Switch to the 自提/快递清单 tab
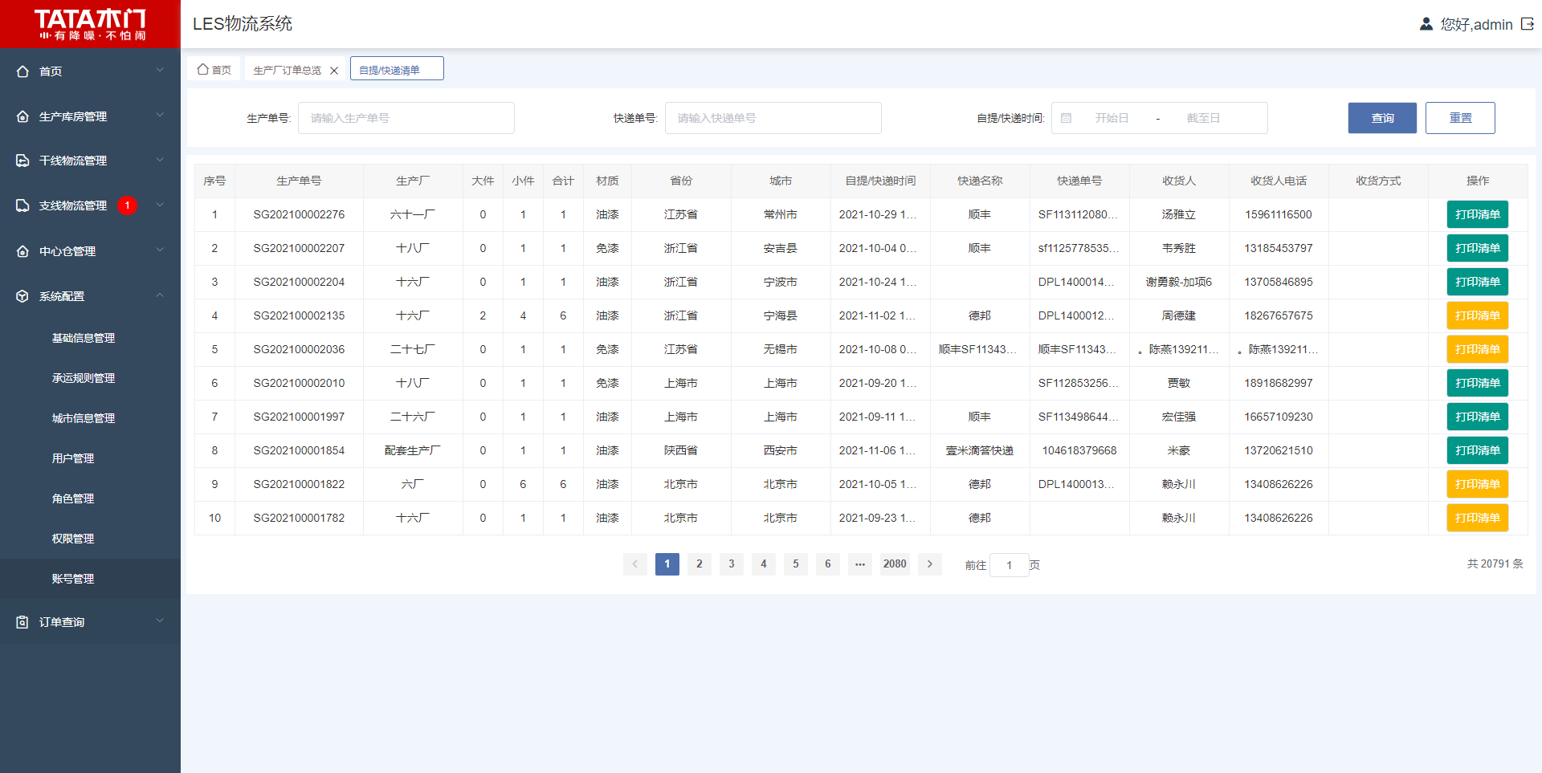The width and height of the screenshot is (1542, 773). pyautogui.click(x=397, y=69)
